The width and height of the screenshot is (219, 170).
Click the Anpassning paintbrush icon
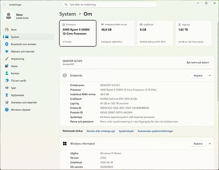7,59
